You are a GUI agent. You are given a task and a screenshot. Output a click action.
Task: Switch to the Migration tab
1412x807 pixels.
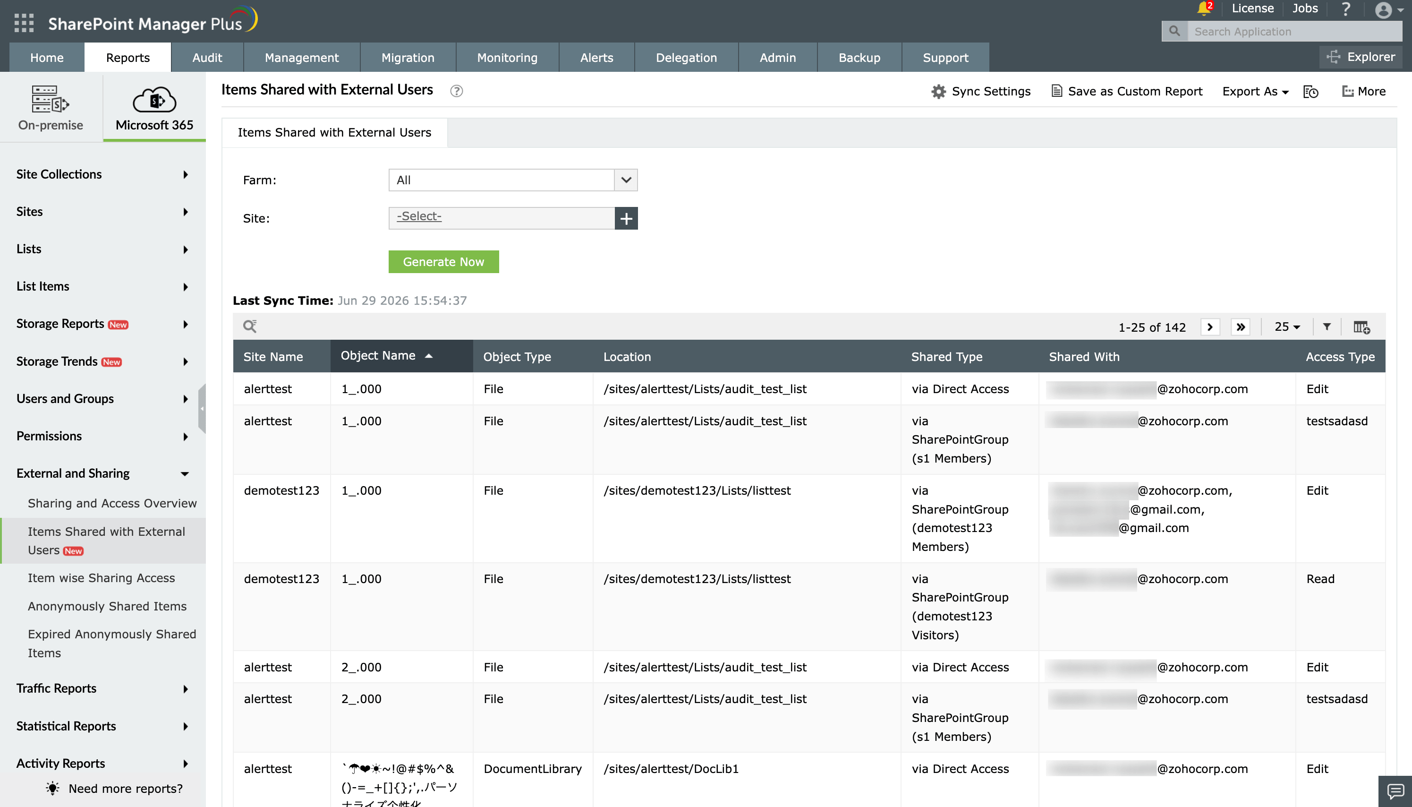click(408, 58)
